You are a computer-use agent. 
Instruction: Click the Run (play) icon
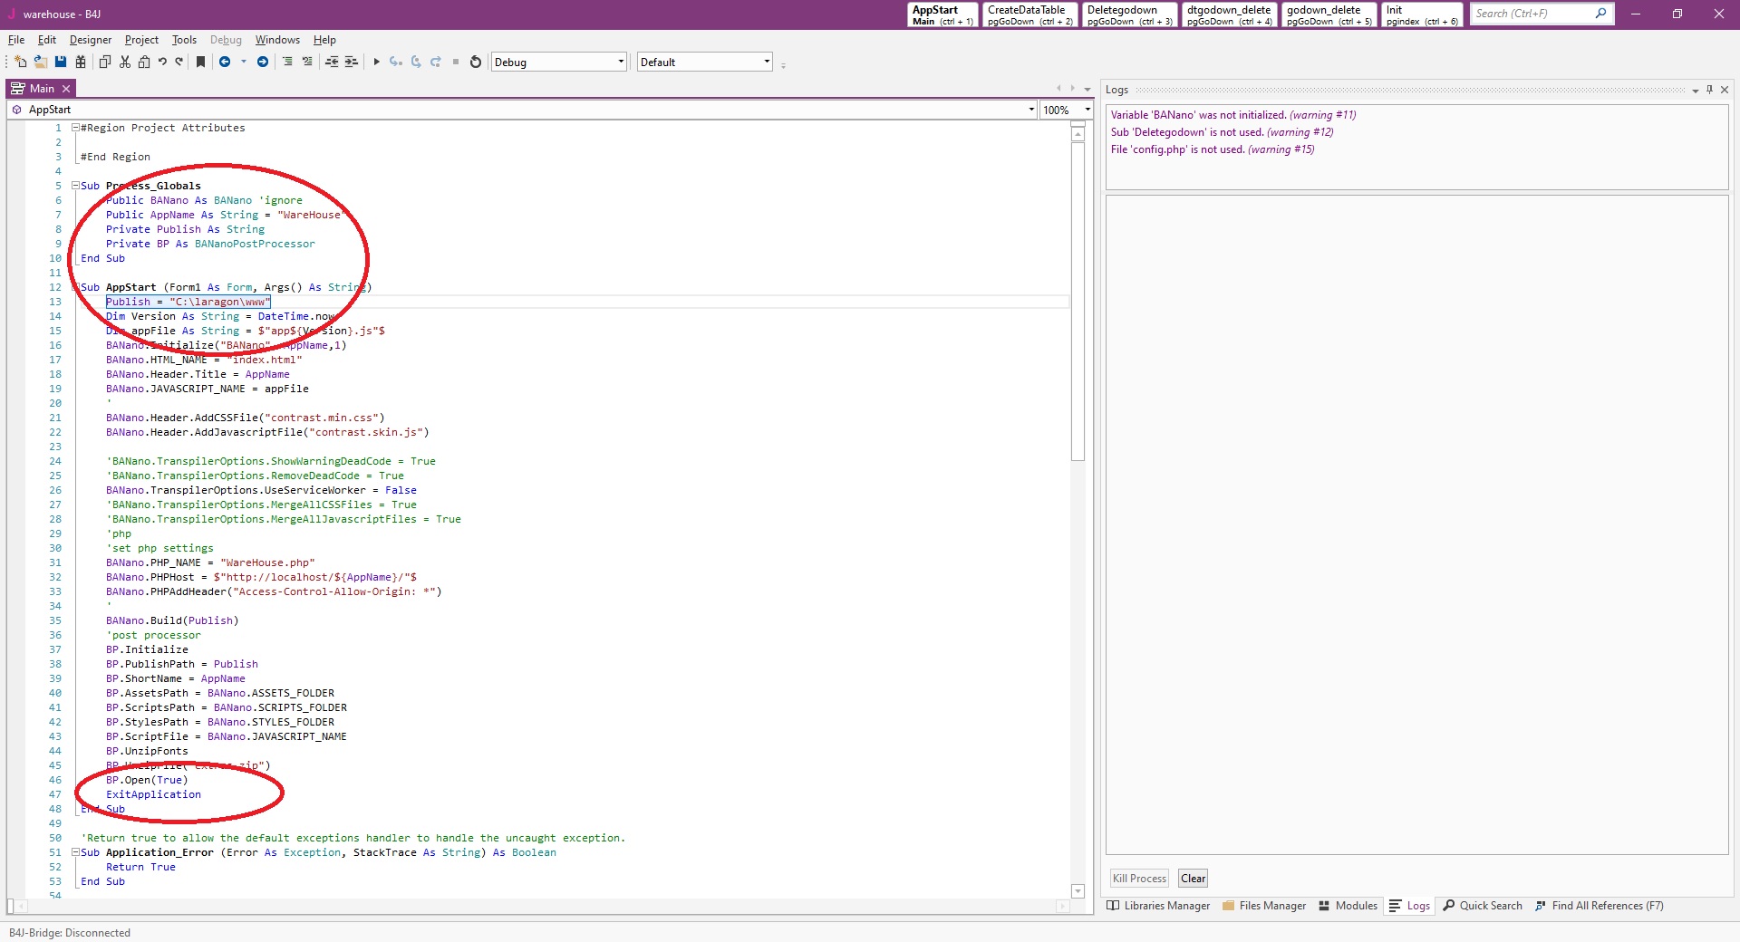click(x=376, y=62)
